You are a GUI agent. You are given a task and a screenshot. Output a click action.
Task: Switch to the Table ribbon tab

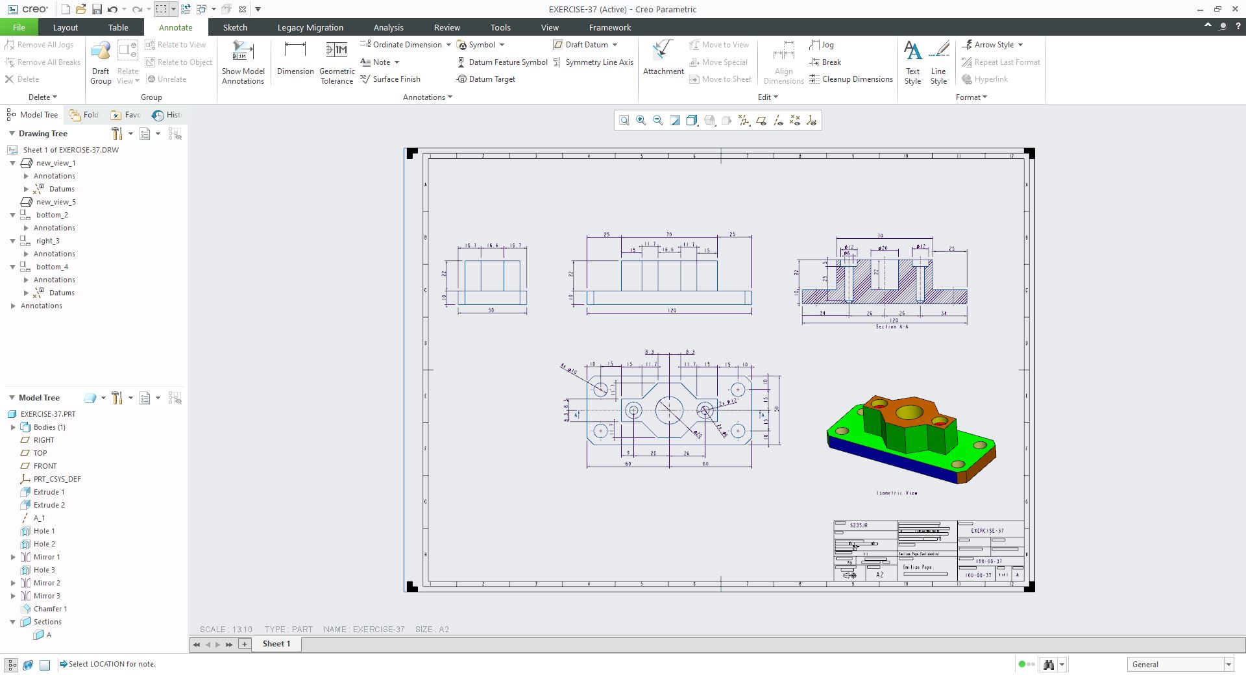tap(118, 27)
